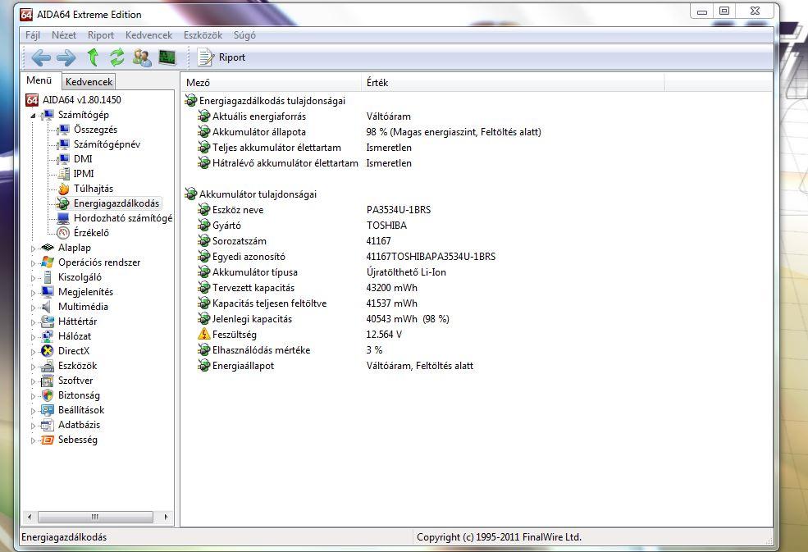
Task: Click the Operációs rendszer Windows flag icon
Action: (48, 262)
